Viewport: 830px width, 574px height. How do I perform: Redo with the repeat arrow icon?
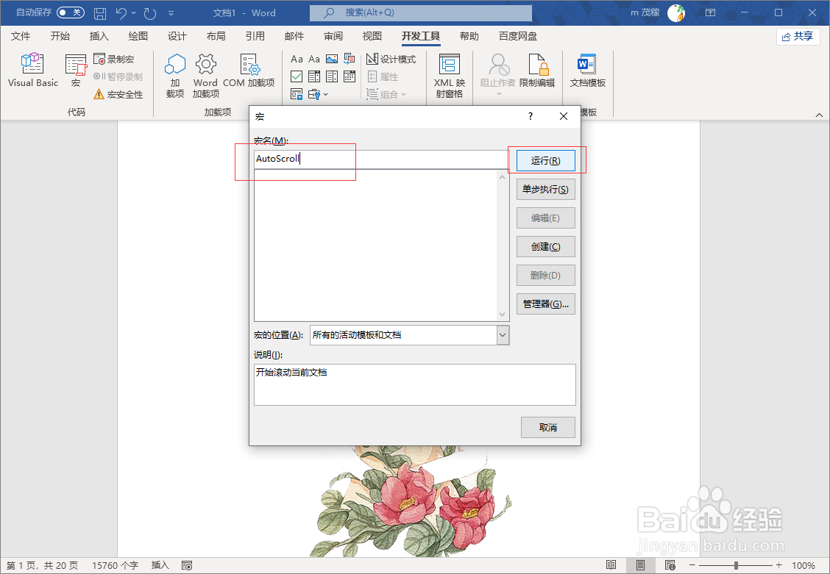click(150, 13)
